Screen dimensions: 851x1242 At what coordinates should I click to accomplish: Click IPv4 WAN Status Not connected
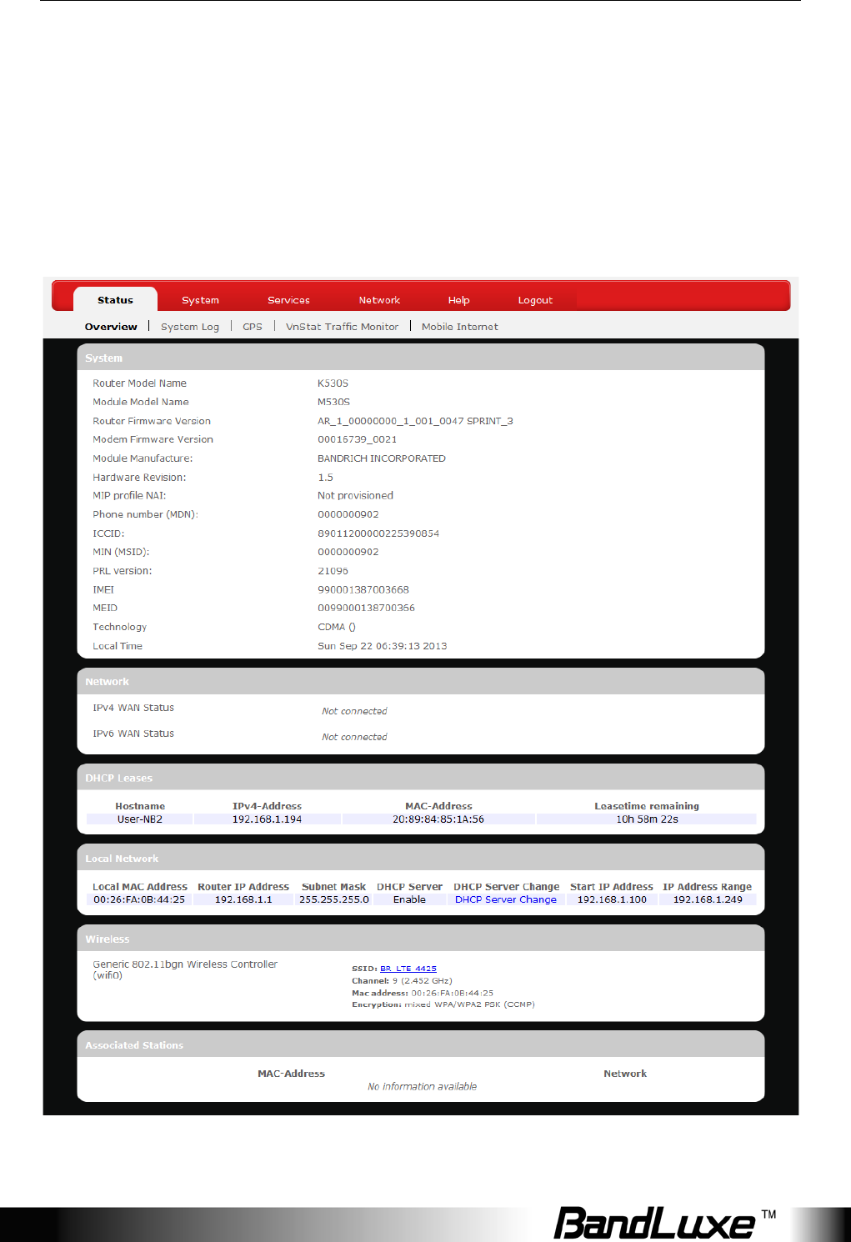tap(354, 711)
